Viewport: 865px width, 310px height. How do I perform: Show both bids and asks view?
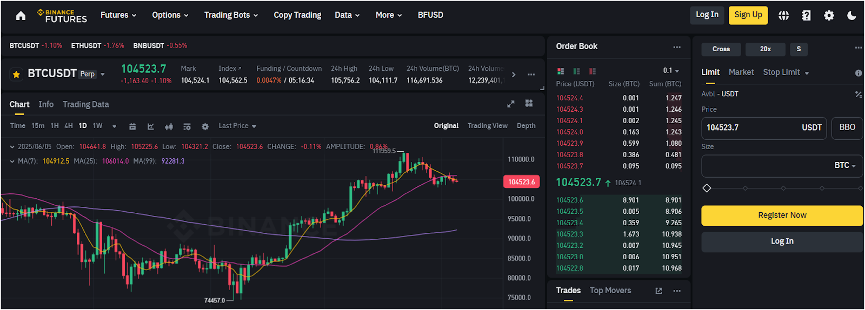click(561, 71)
